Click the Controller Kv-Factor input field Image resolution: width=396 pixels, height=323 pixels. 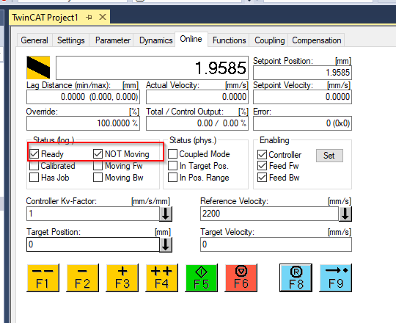pos(93,214)
